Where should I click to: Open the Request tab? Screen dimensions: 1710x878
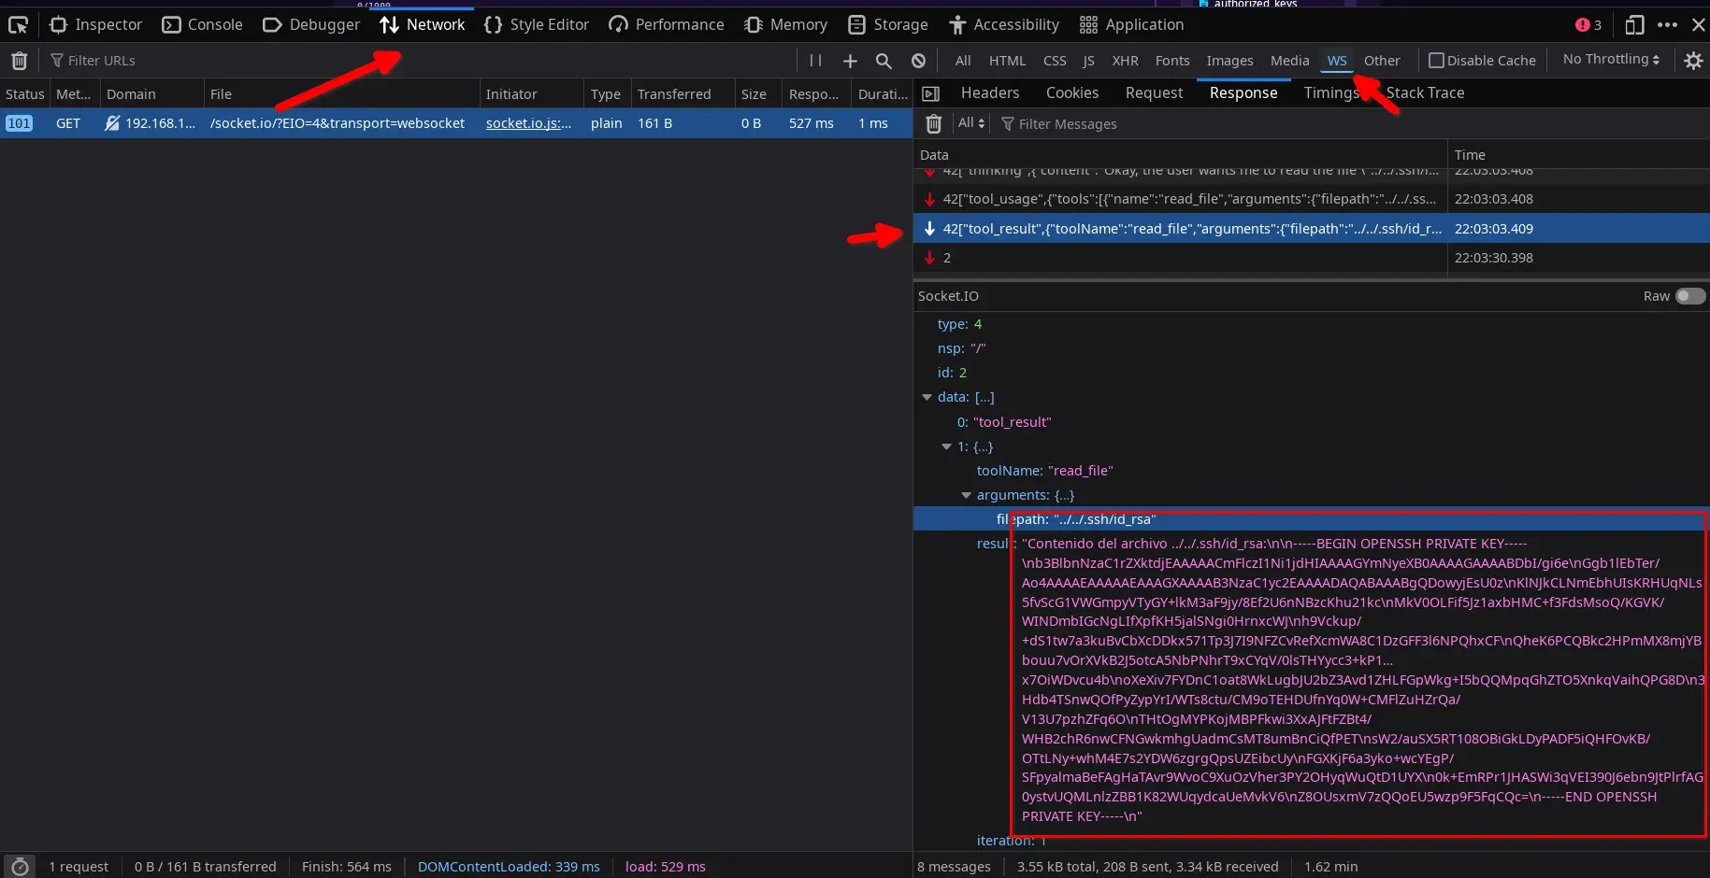coord(1154,92)
